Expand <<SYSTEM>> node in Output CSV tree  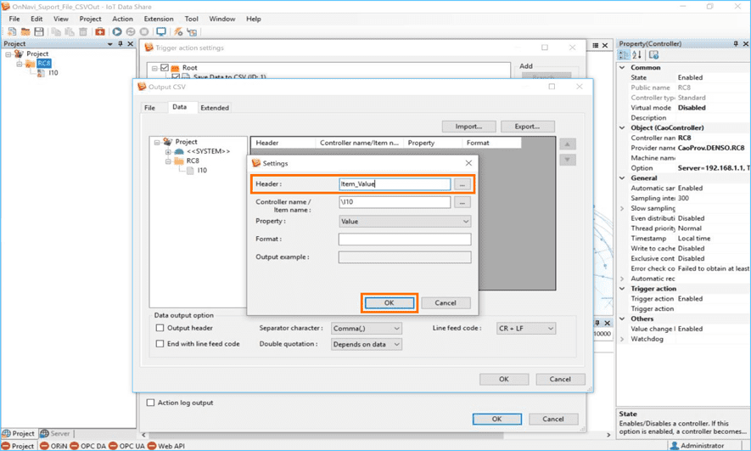(168, 151)
